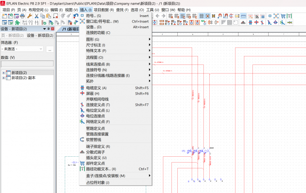
Task: Click the wrench settings icon
Action: point(29,16)
